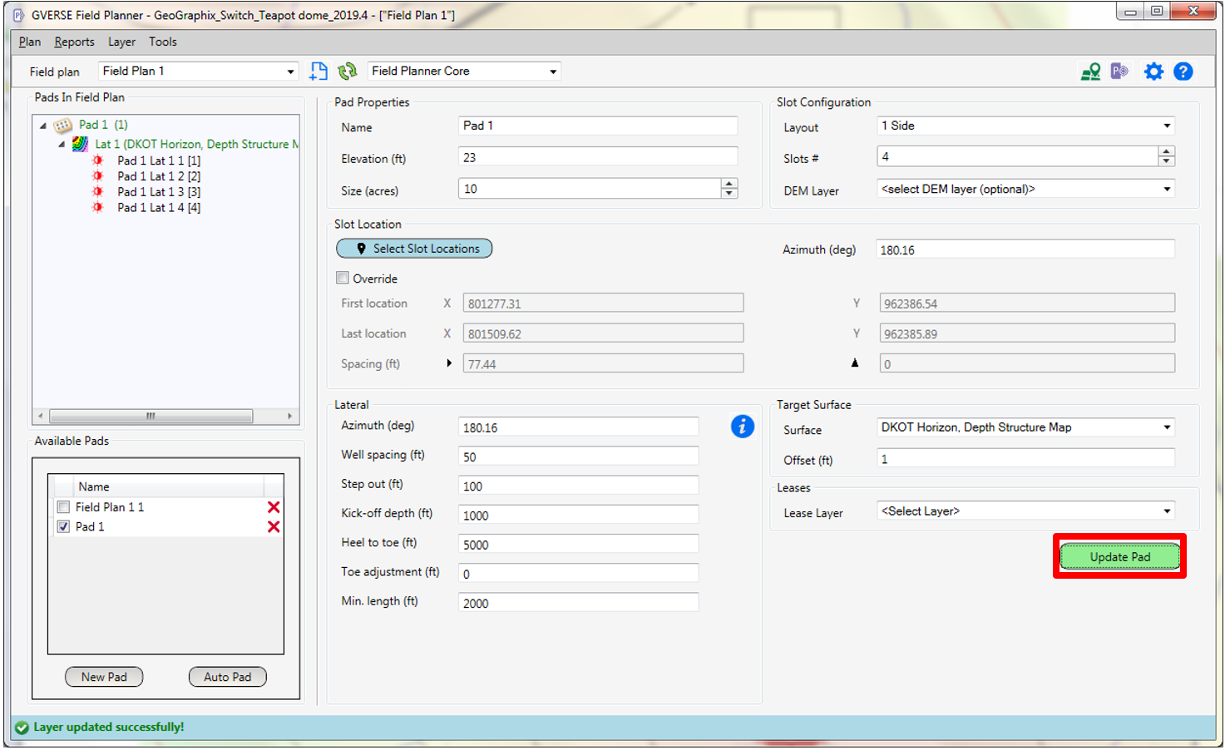
Task: Select the Pad 1 Lat 1 3 [3] tree item
Action: 159,192
